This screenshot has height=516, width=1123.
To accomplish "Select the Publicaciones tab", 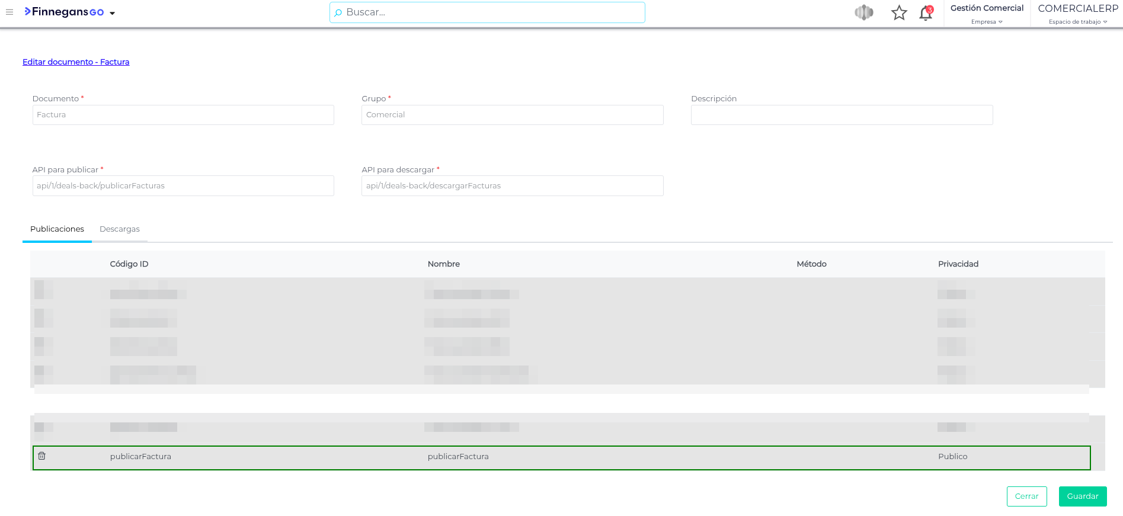I will click(x=57, y=229).
